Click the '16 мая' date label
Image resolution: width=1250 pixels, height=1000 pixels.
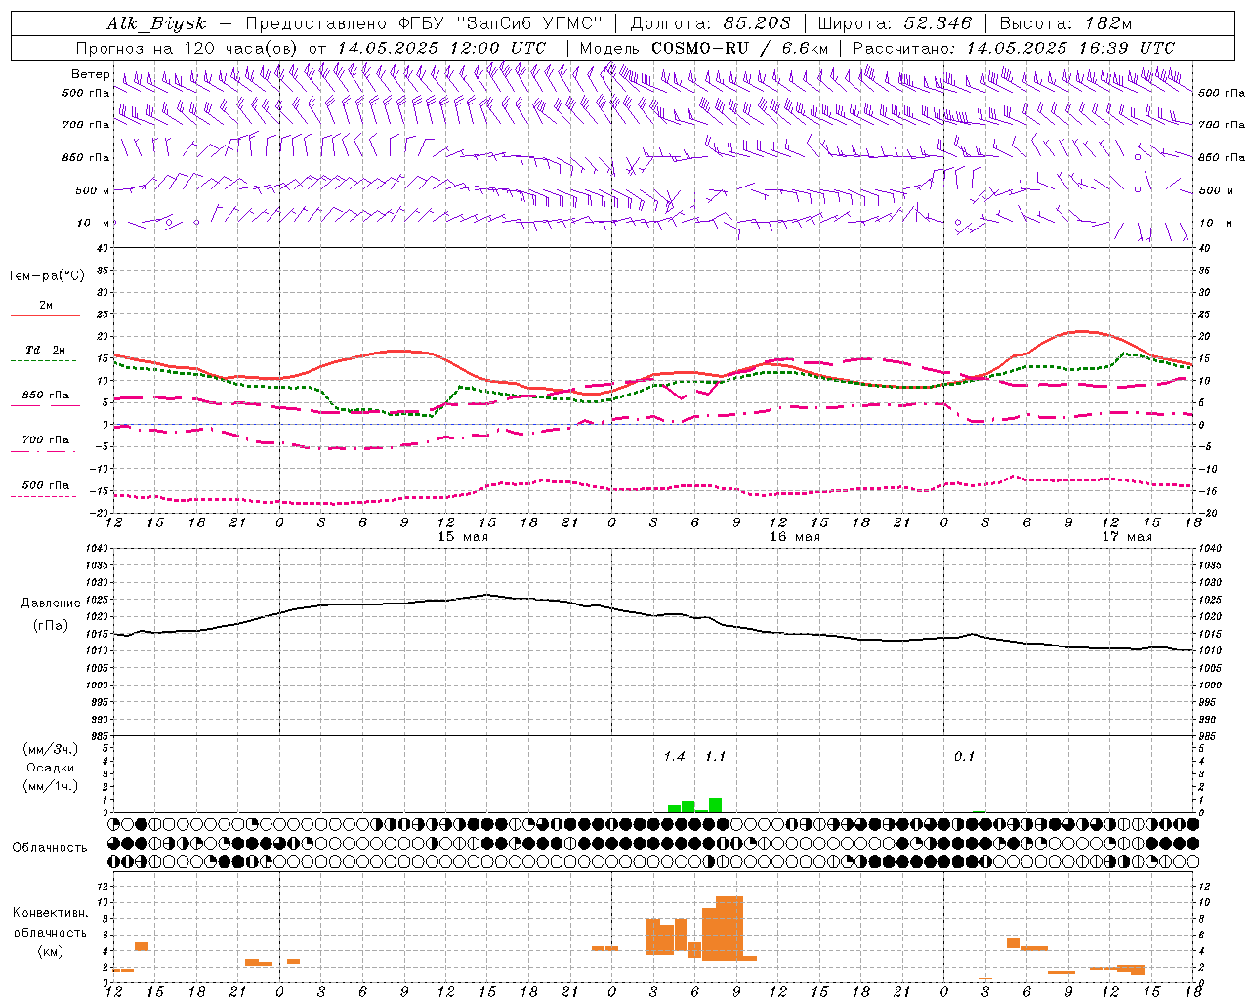pos(795,537)
